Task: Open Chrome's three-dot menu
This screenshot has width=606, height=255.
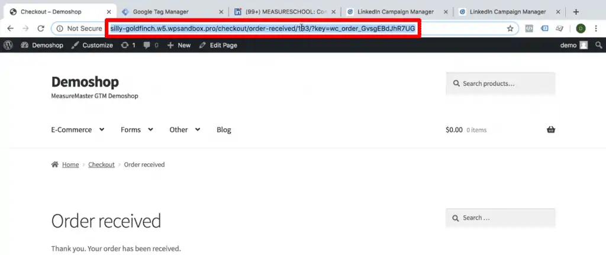Action: [x=596, y=28]
